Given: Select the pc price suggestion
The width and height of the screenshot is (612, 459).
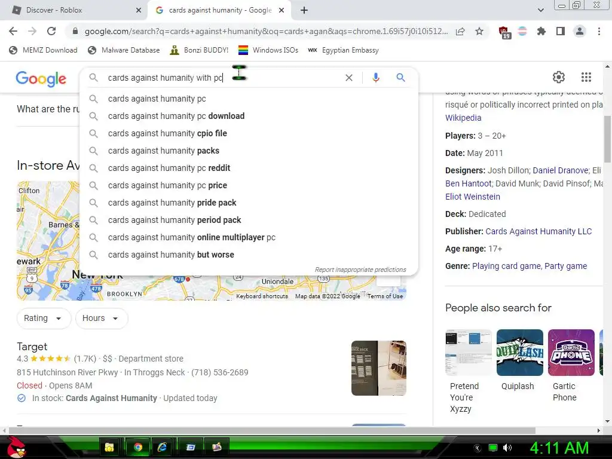Looking at the screenshot, I should pyautogui.click(x=249, y=185).
